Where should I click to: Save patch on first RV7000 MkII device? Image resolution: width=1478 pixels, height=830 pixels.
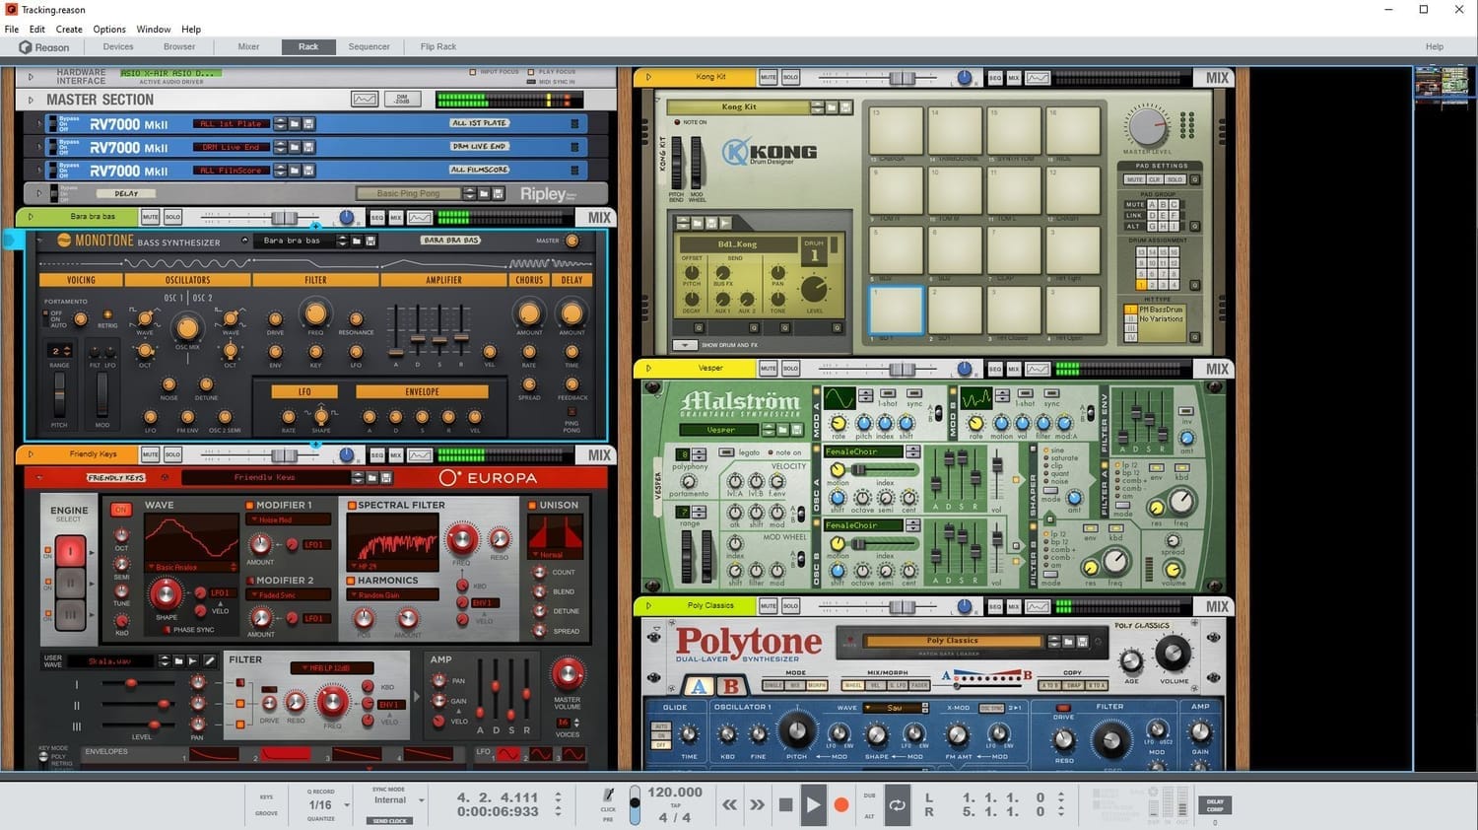(308, 123)
